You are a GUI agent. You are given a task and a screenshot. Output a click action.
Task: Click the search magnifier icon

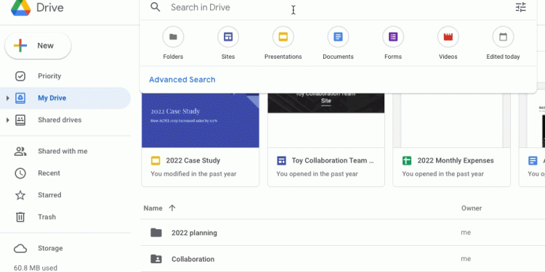(156, 7)
